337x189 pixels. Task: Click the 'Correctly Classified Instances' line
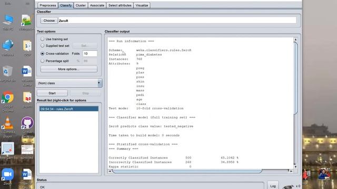point(173,157)
